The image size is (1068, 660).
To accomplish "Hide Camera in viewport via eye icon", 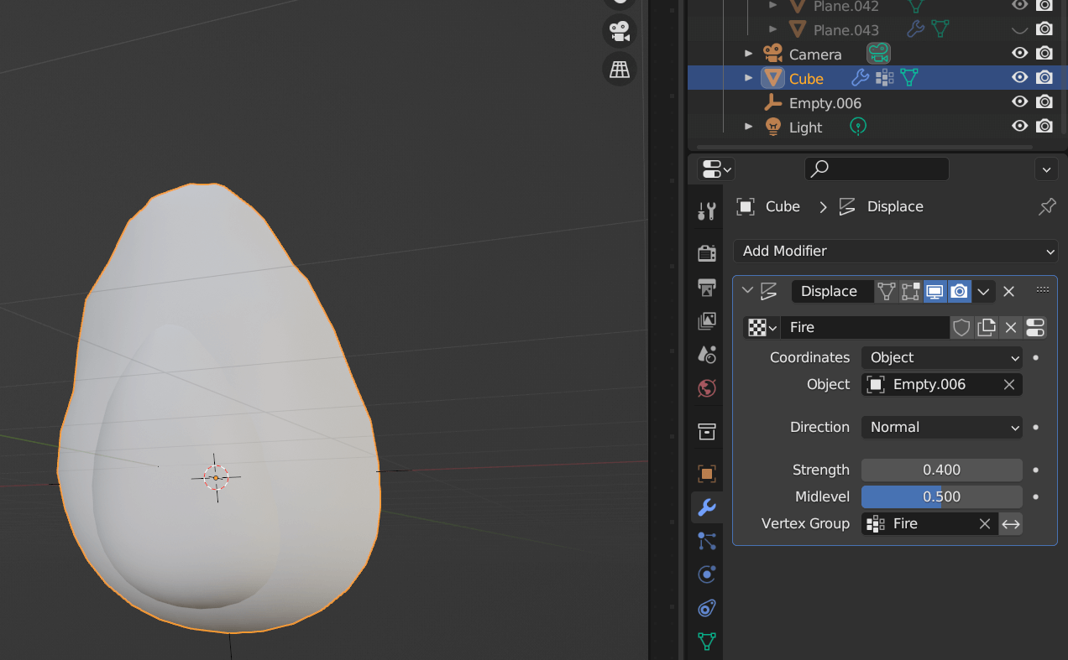I will (1020, 54).
